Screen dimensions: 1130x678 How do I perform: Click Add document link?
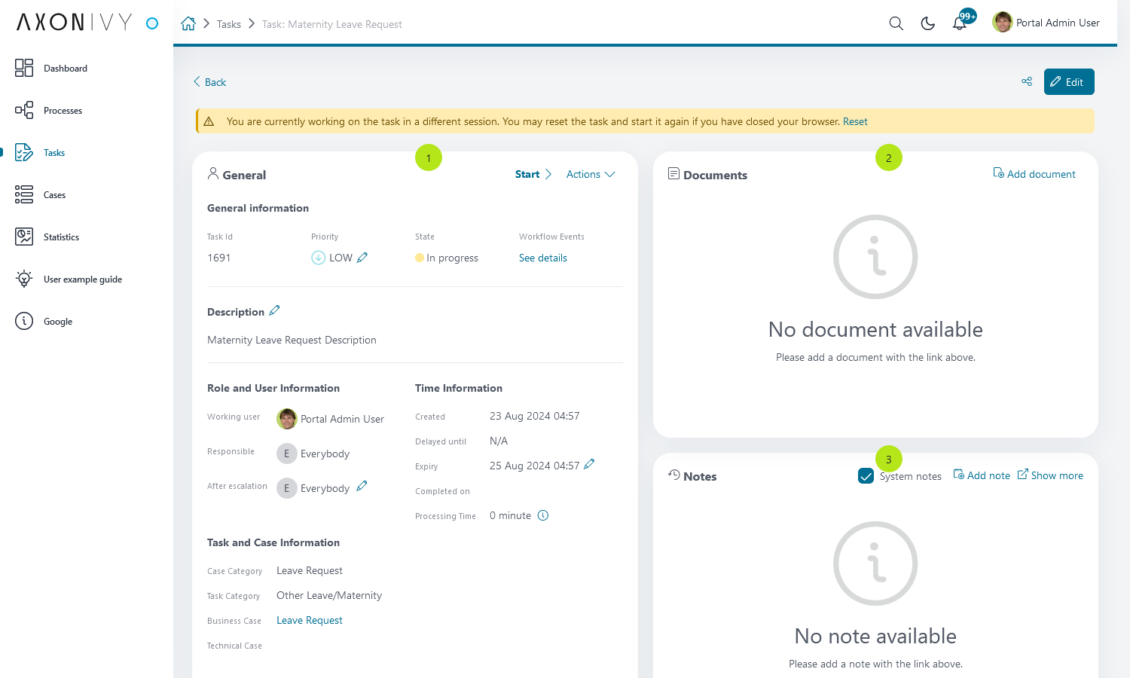tap(1034, 174)
